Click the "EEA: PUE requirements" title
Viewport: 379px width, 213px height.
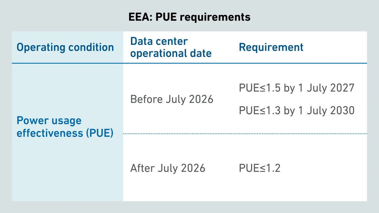click(189, 17)
